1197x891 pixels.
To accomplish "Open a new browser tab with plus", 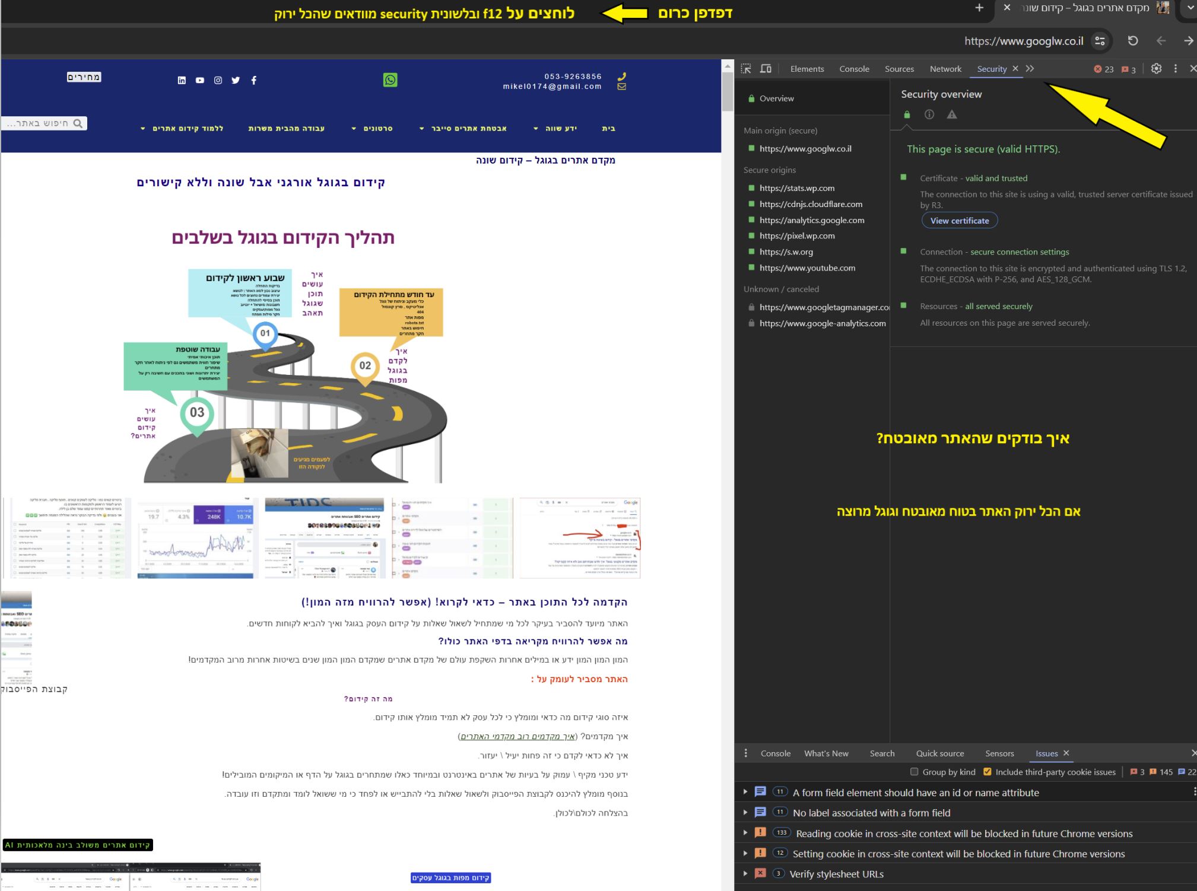I will click(979, 8).
